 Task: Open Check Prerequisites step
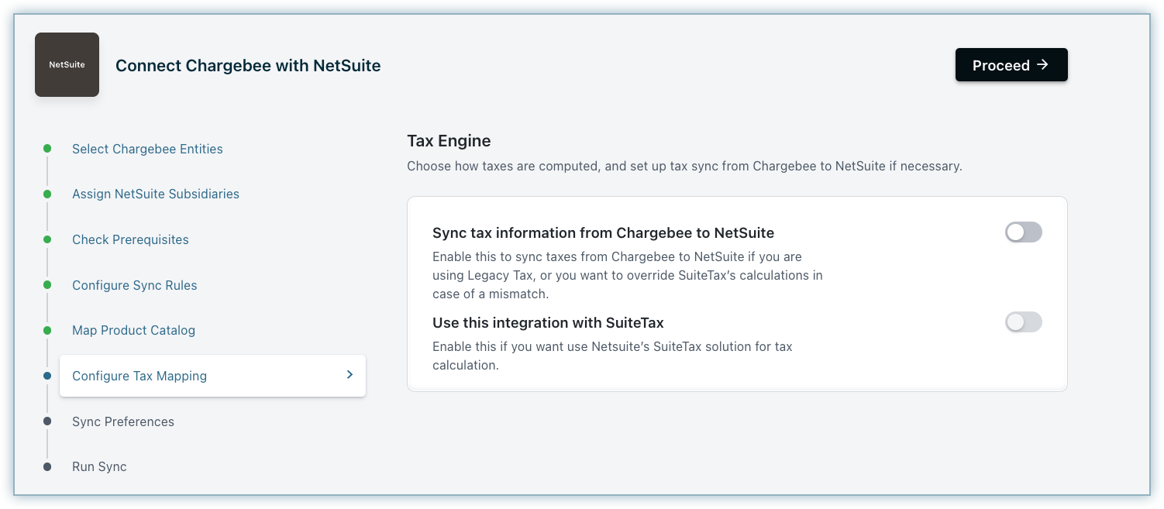coord(130,239)
